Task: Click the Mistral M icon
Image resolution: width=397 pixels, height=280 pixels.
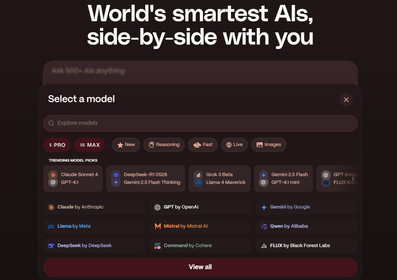Action: pos(158,226)
